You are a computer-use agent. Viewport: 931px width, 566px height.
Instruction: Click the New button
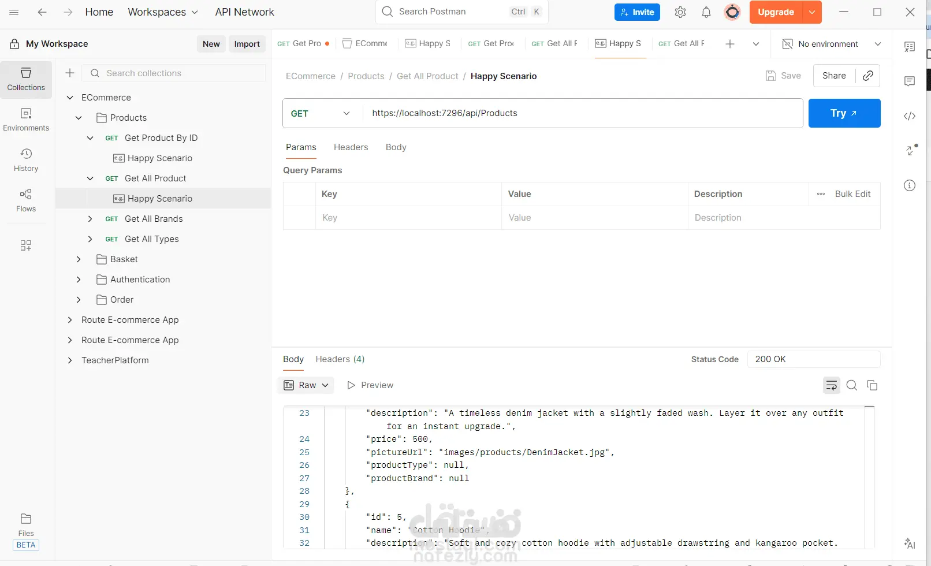point(211,44)
